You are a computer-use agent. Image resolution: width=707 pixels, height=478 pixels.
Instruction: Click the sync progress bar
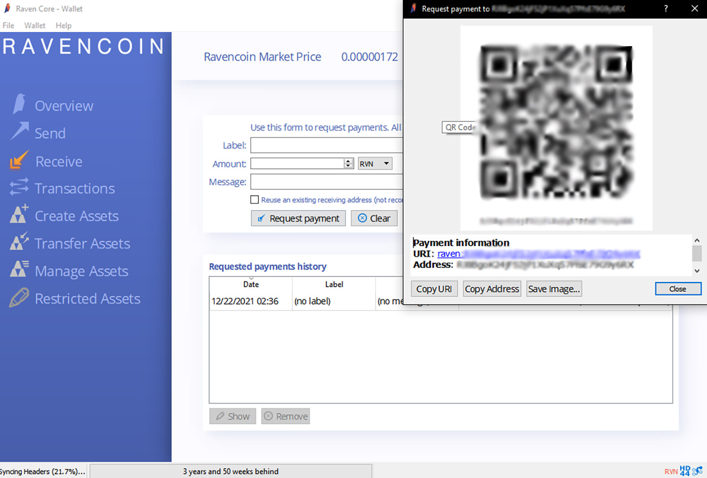point(230,471)
